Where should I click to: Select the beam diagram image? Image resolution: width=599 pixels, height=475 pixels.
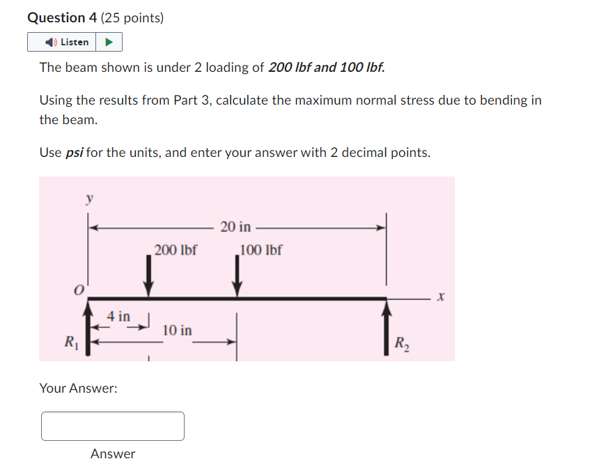247,269
